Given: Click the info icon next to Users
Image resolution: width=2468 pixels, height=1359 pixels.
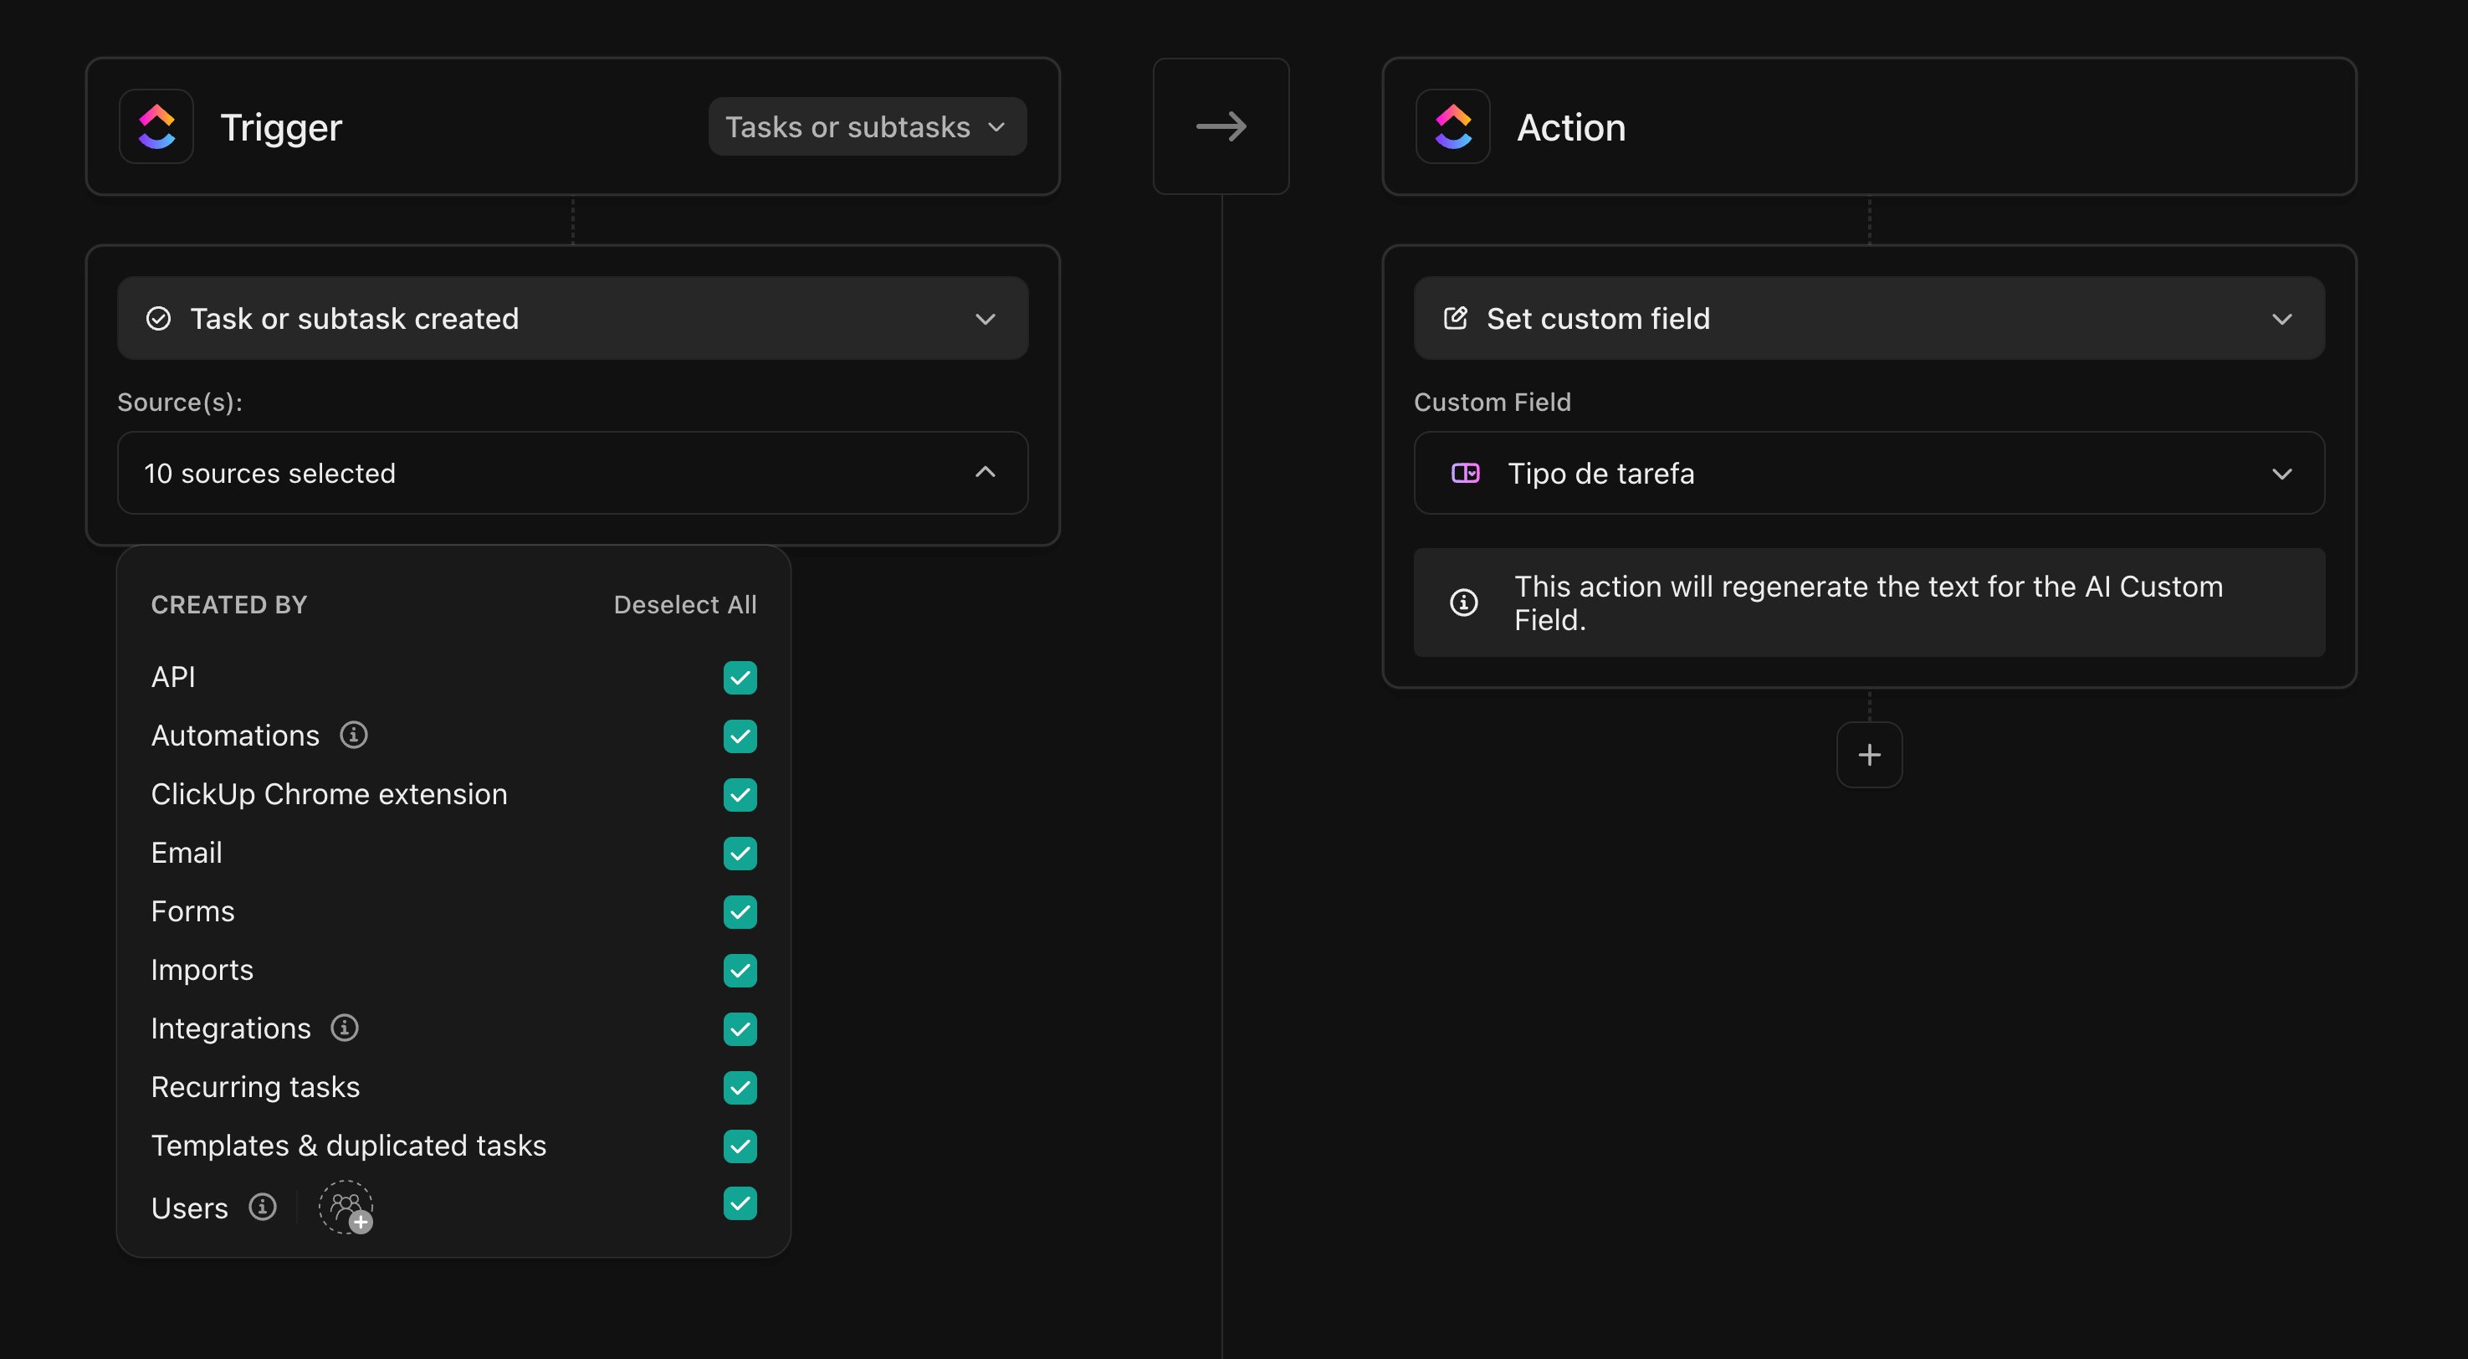Looking at the screenshot, I should click(263, 1207).
